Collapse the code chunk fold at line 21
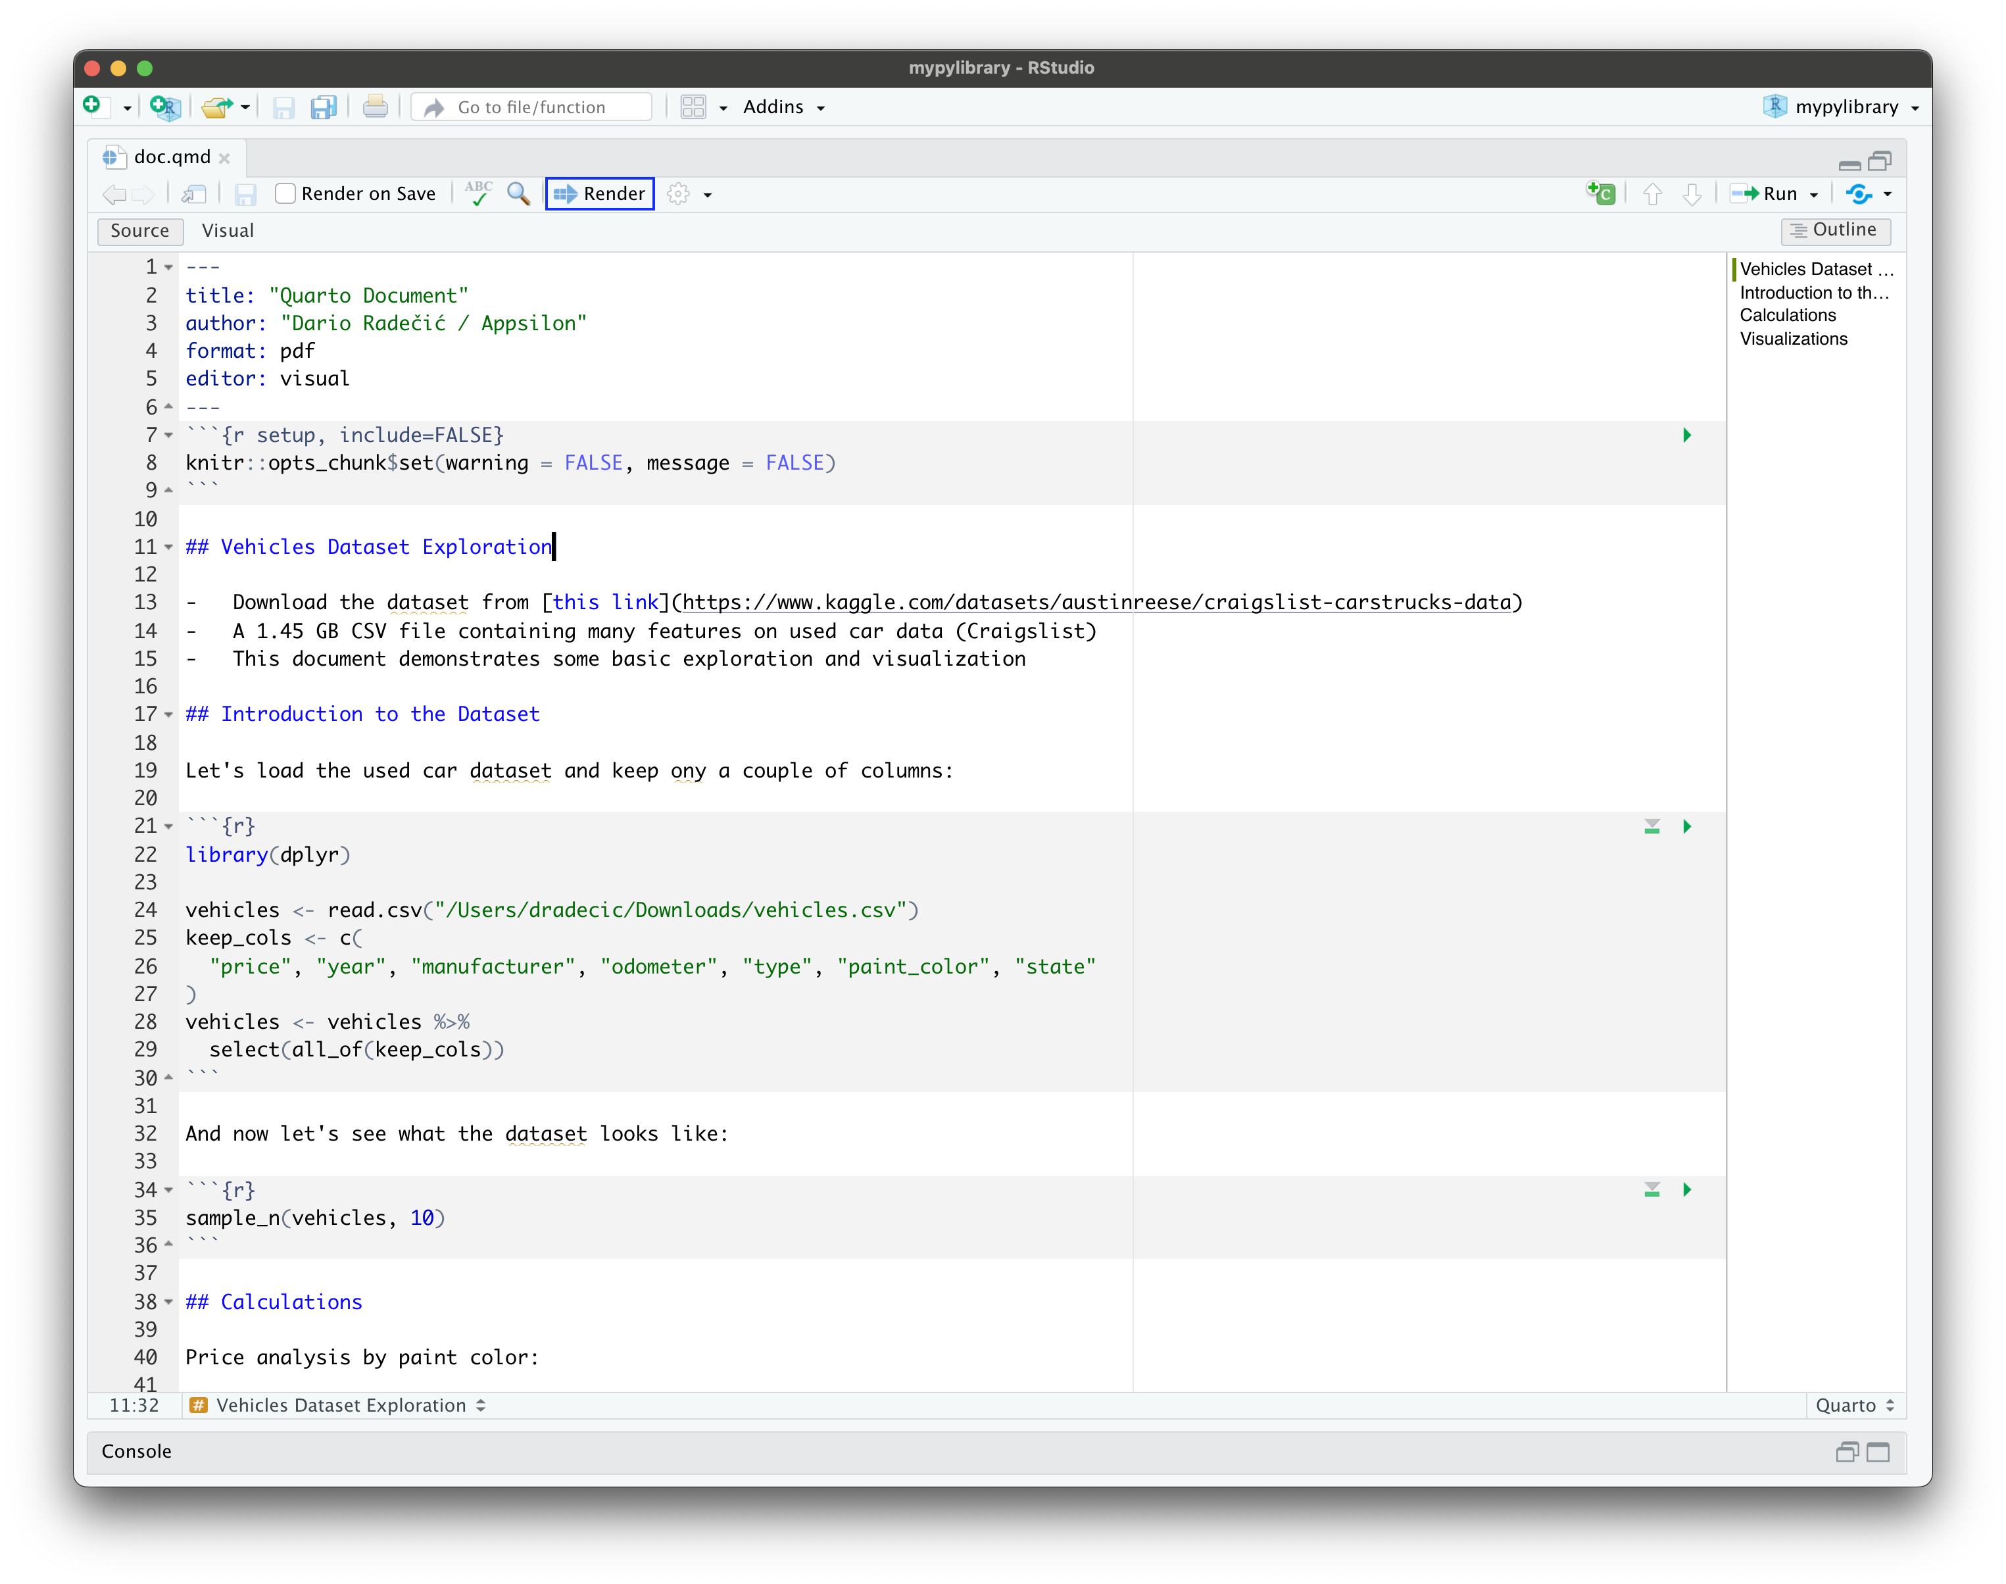Viewport: 2006px width, 1584px height. 169,826
